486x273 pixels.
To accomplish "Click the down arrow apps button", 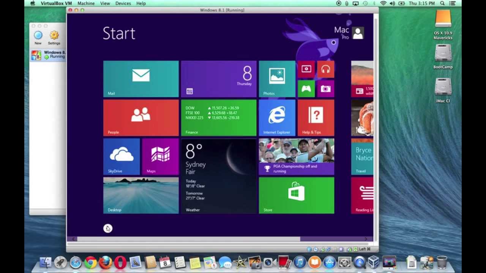I will point(108,228).
